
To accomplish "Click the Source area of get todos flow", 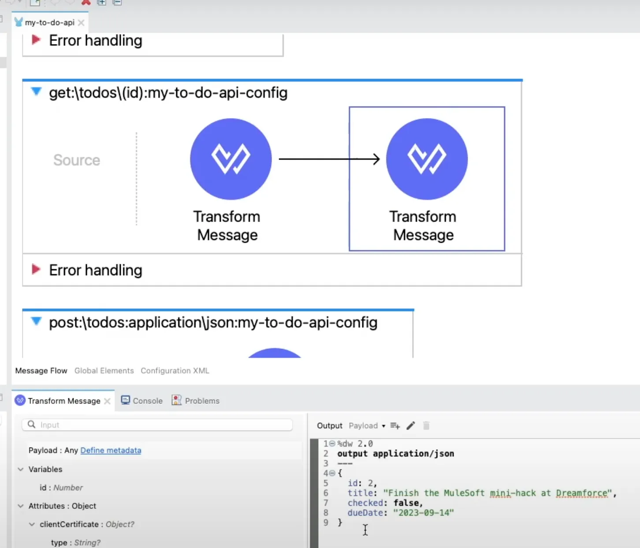I will 77,160.
